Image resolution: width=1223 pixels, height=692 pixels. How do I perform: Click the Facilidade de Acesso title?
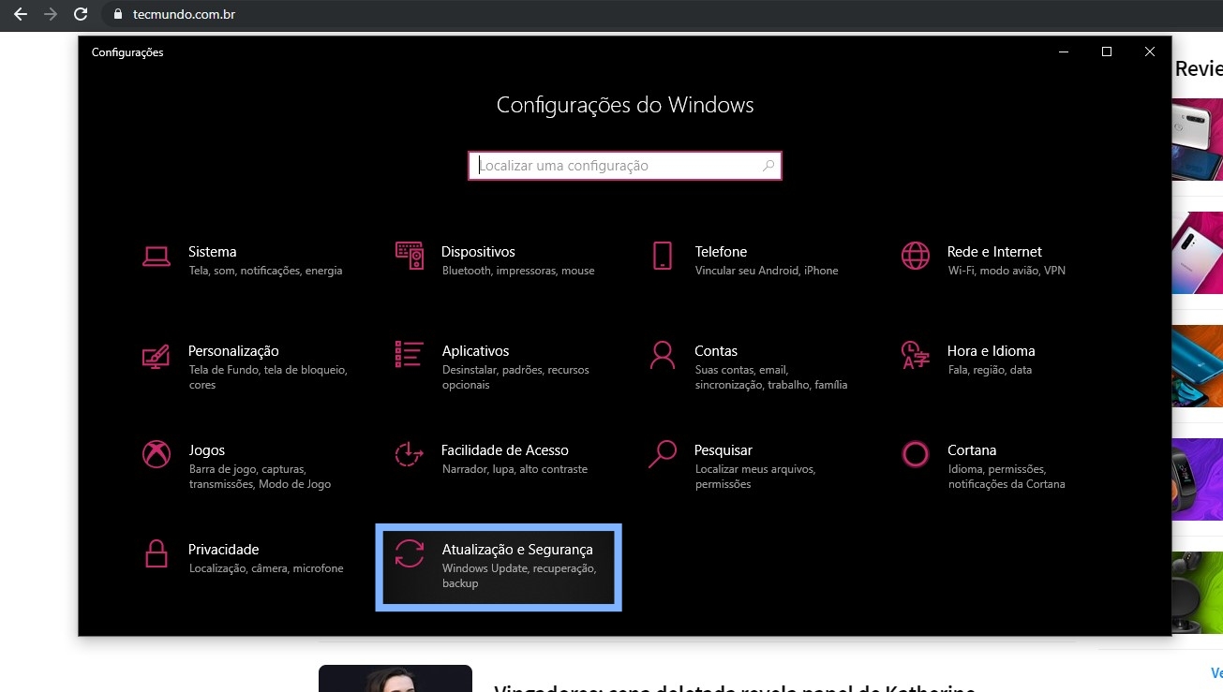click(505, 450)
